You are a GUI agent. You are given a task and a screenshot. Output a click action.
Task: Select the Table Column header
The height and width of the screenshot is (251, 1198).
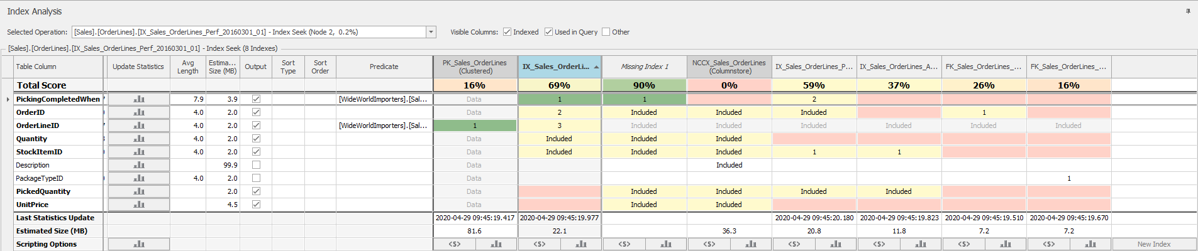click(58, 67)
